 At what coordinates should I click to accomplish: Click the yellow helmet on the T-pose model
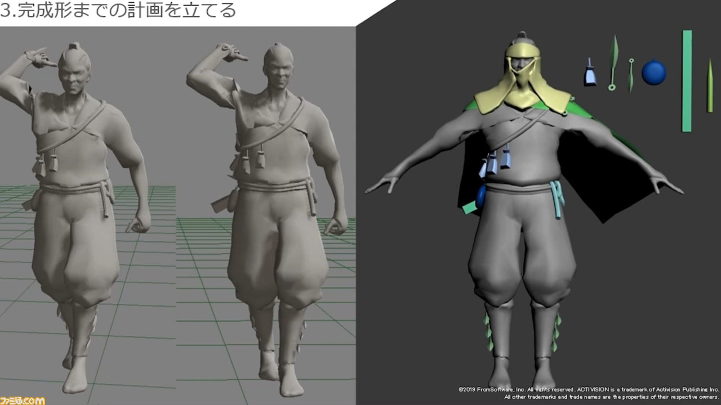pyautogui.click(x=523, y=79)
